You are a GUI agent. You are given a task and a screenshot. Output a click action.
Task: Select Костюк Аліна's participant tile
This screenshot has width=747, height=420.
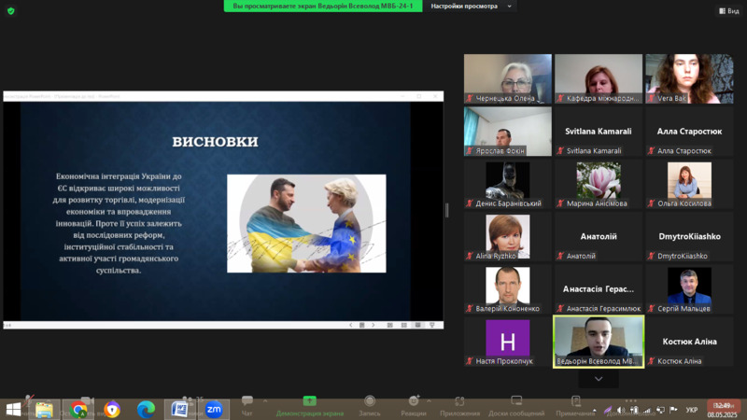[689, 342]
